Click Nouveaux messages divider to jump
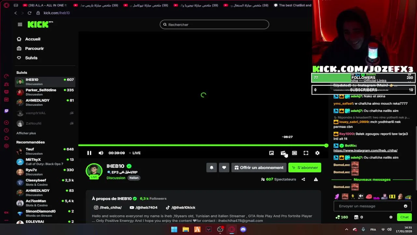Image resolution: width=417 pixels, height=235 pixels. coord(372,180)
